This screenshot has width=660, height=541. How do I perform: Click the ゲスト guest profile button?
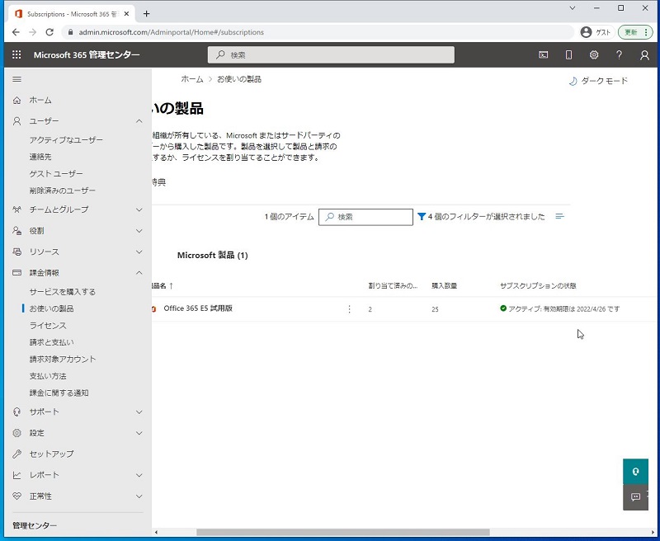tap(596, 32)
